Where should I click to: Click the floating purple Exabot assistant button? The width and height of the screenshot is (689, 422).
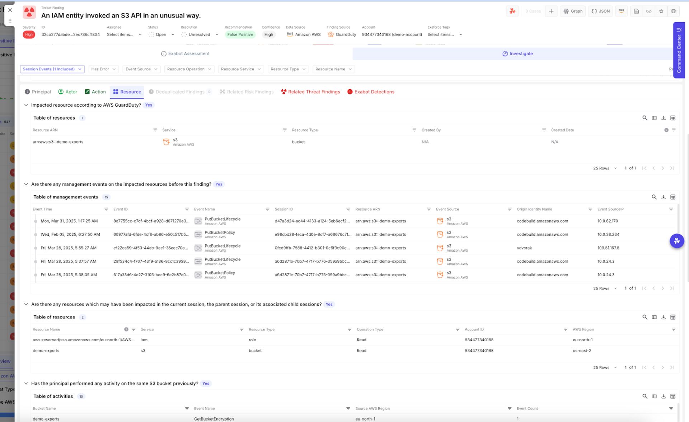(677, 241)
